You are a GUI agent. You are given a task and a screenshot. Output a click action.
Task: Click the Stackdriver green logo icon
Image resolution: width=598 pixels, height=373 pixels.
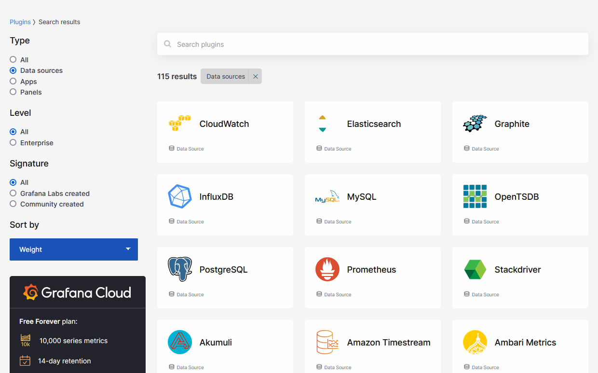475,269
